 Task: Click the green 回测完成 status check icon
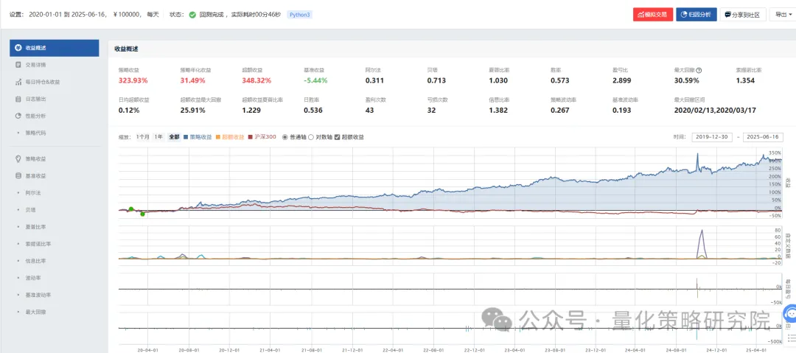pos(192,15)
